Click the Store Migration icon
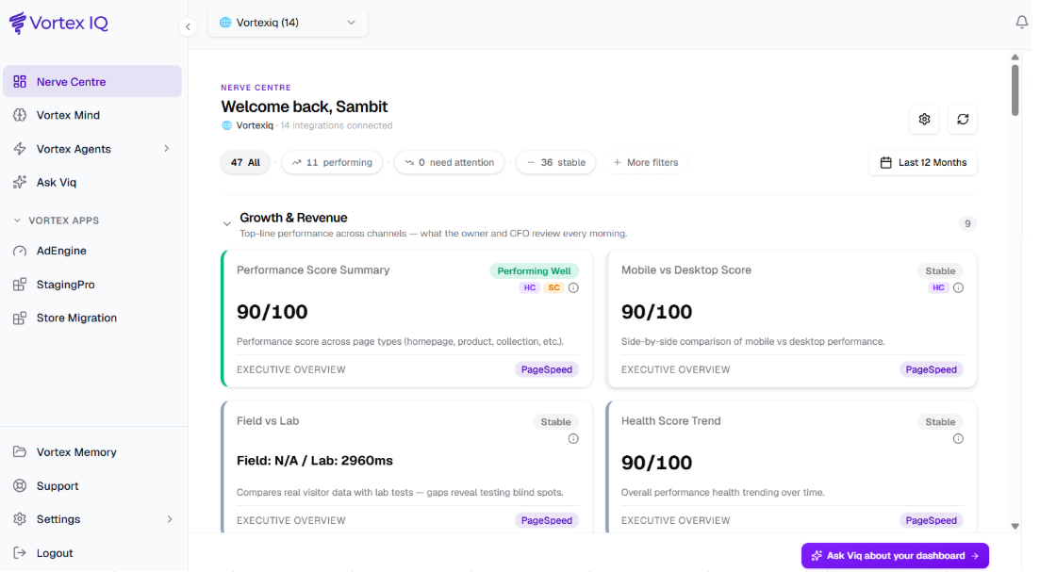 click(20, 319)
